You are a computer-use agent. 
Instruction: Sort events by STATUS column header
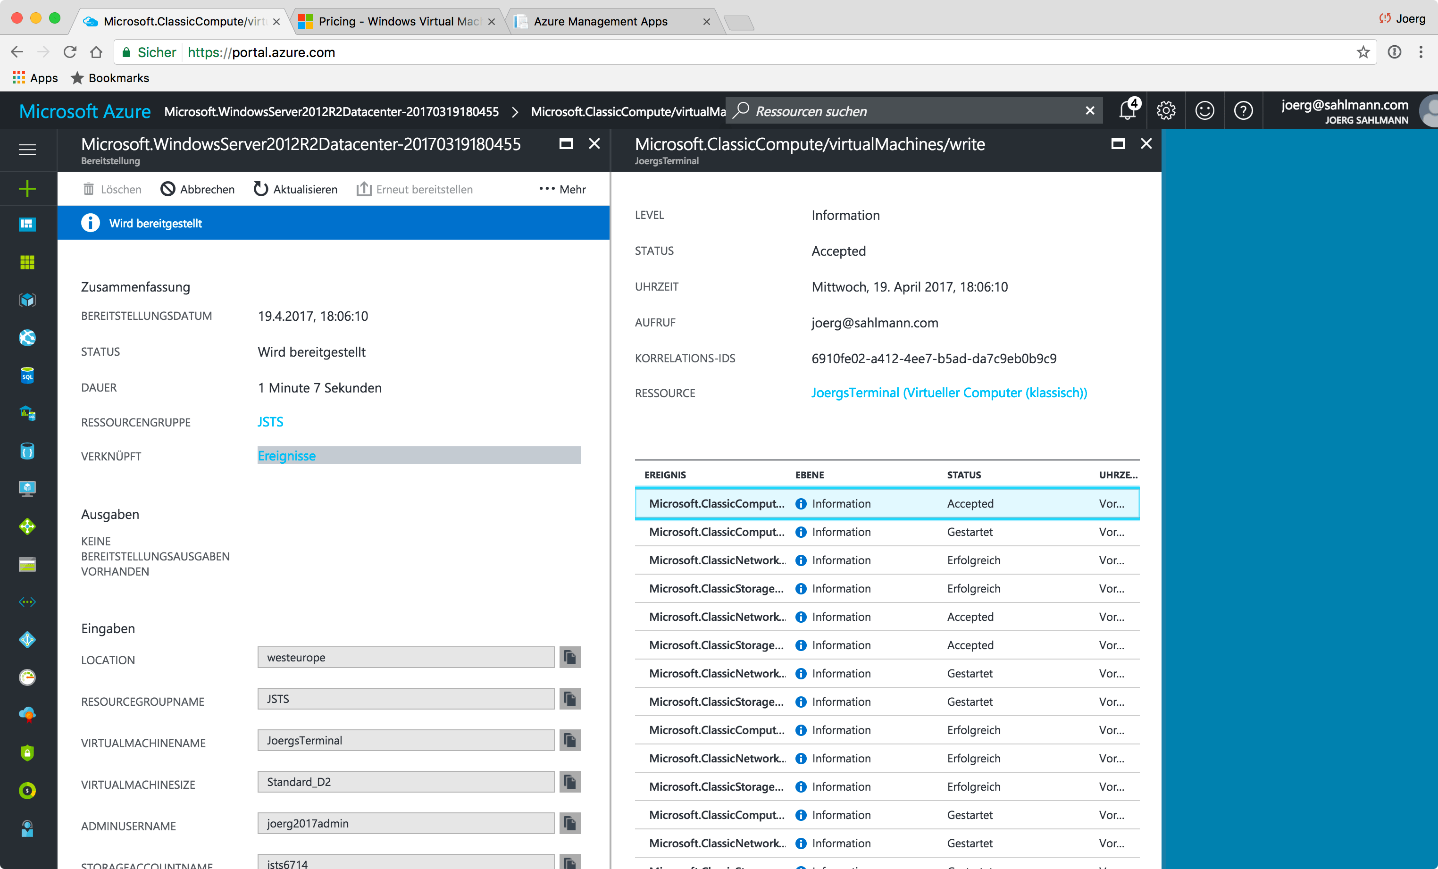tap(963, 475)
